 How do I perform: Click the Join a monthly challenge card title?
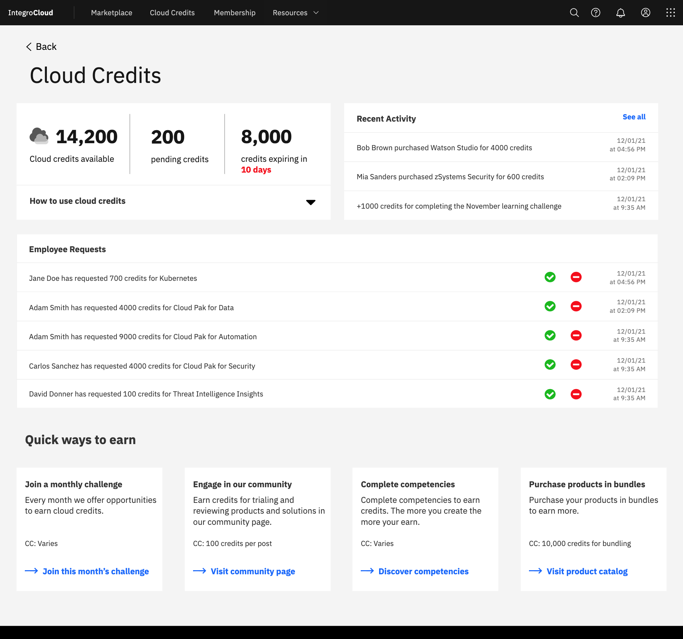point(74,484)
